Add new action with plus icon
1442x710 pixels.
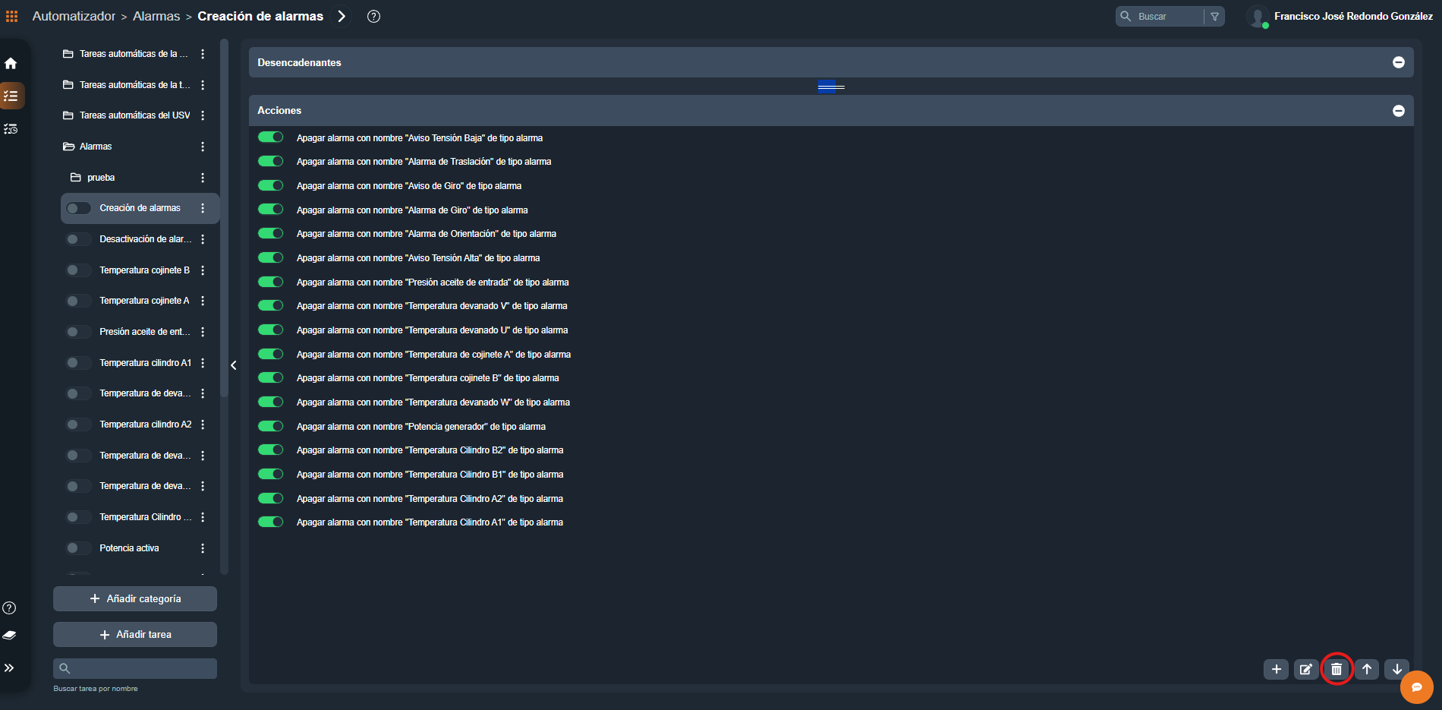[1276, 669]
